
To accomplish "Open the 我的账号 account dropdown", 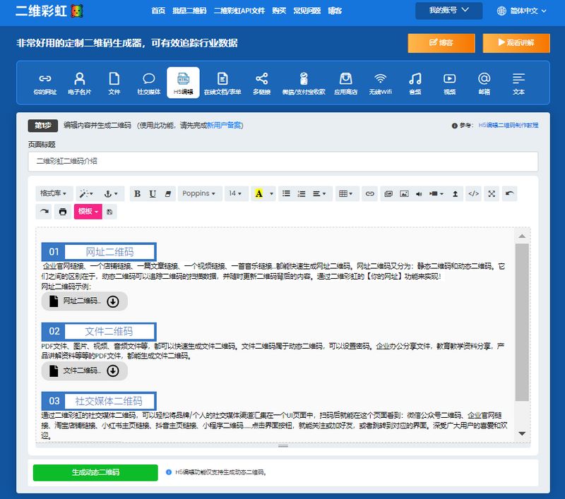I will pos(448,11).
